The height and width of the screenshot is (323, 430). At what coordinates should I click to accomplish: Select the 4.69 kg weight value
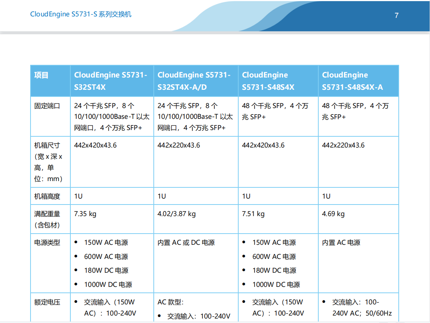pyautogui.click(x=333, y=214)
